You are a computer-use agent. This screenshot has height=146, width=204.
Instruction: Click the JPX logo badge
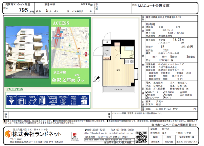[75, 135]
